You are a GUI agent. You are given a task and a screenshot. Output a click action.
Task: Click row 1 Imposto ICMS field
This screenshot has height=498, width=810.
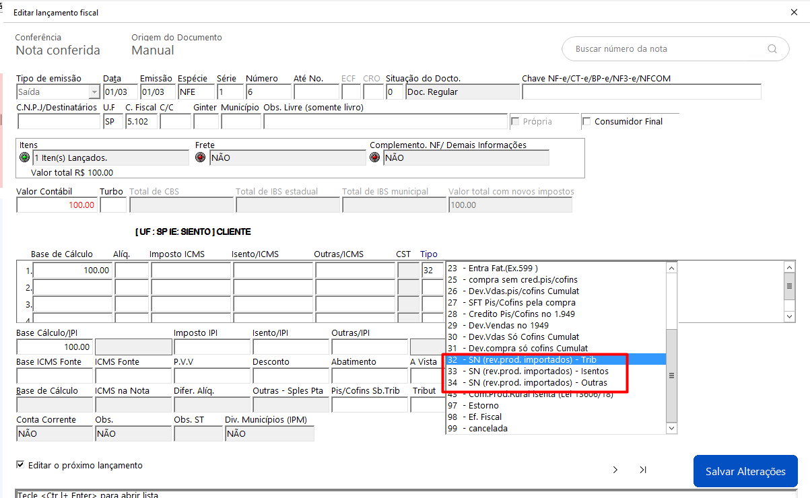click(191, 270)
